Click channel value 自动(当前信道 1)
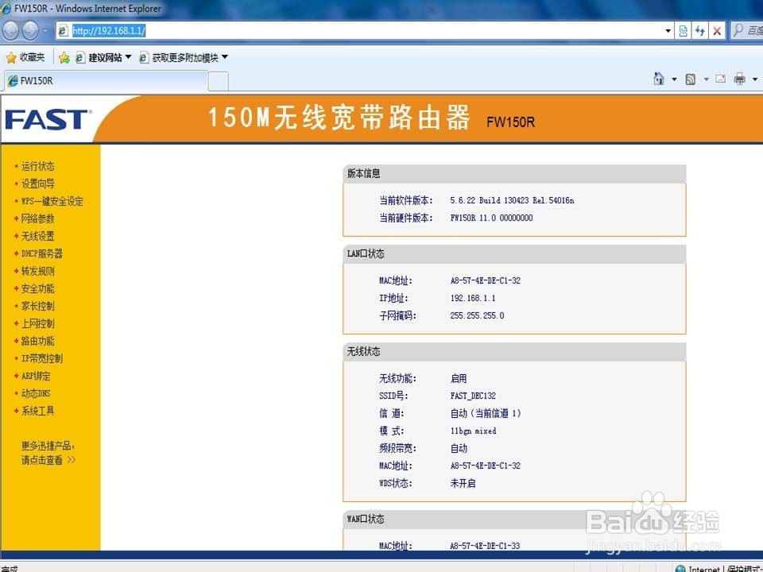Image resolution: width=763 pixels, height=572 pixels. click(486, 413)
